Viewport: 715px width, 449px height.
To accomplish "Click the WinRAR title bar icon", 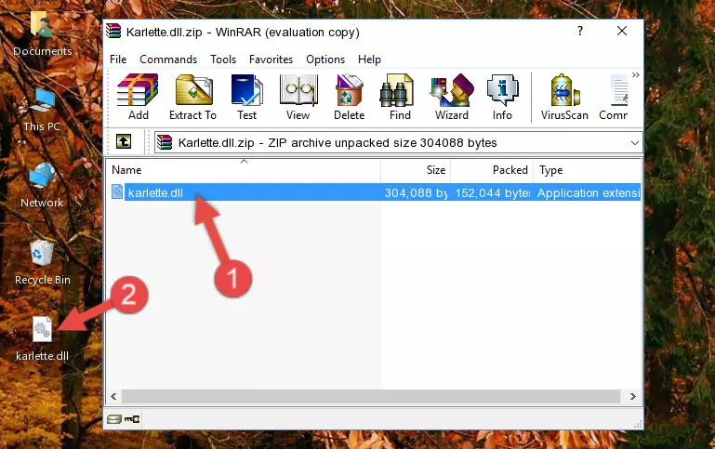I will tap(113, 32).
